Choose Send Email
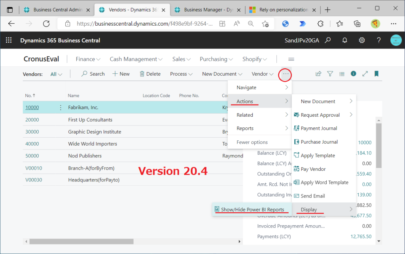This screenshot has width=405, height=254. 324,196
